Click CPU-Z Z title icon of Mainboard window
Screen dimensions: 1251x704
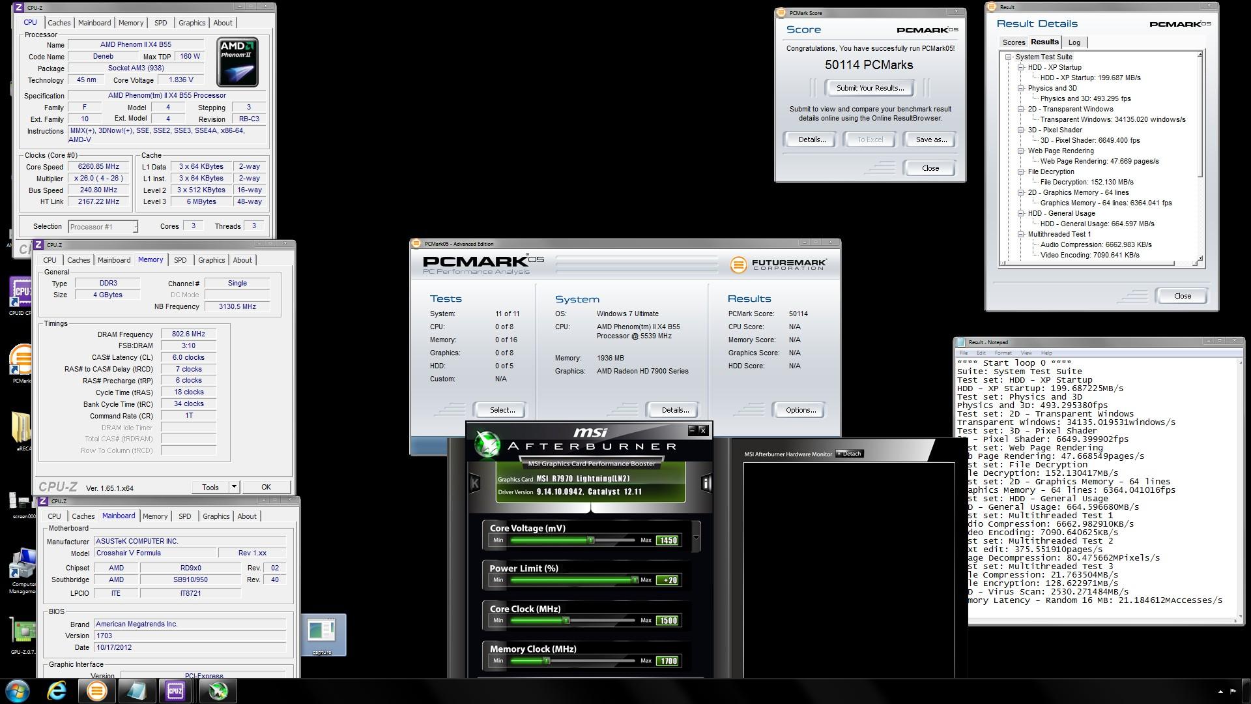pyautogui.click(x=43, y=501)
